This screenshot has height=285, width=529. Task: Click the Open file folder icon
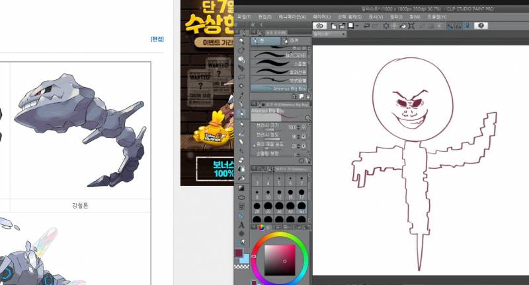click(342, 26)
